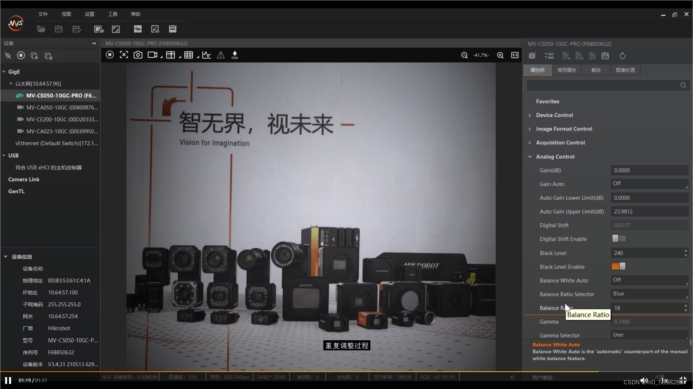This screenshot has width=693, height=389.
Task: Collapse the Analog Control section
Action: (x=529, y=156)
